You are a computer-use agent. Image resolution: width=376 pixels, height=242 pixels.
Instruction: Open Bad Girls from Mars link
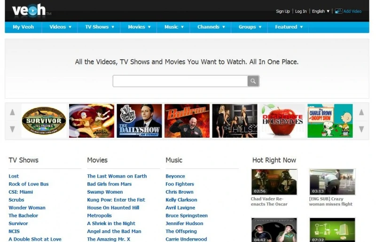click(x=110, y=184)
